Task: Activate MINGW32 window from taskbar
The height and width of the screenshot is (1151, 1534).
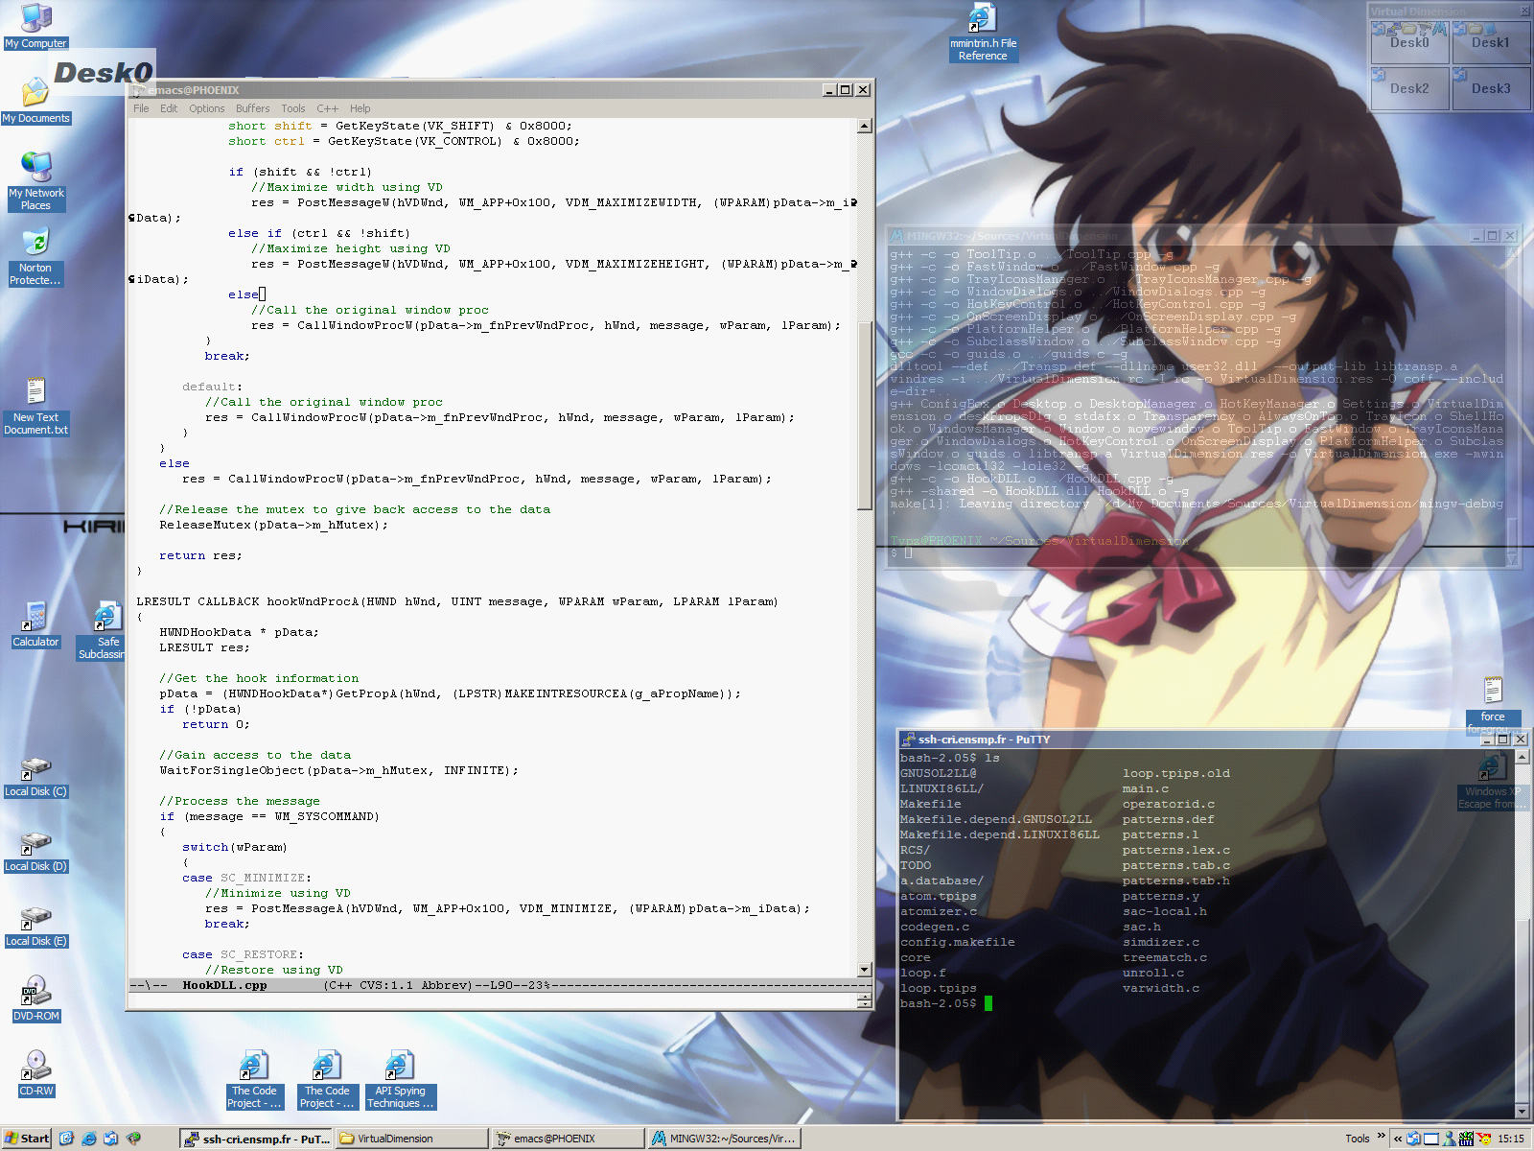Action: coord(725,1139)
